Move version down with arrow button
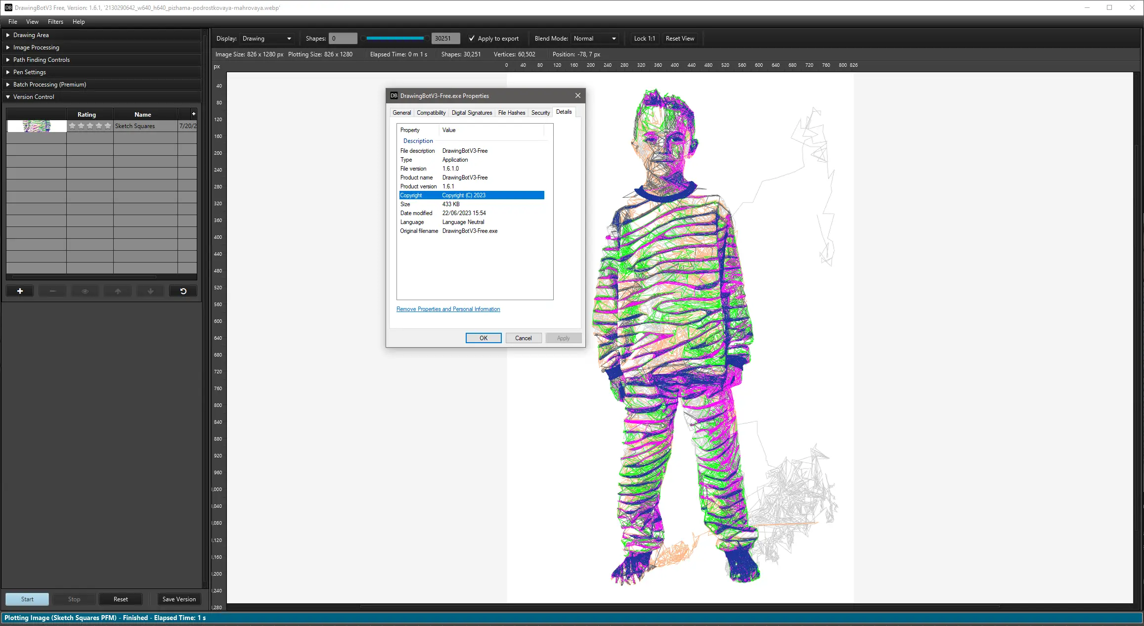Screen dimensions: 1144x626 coord(150,291)
